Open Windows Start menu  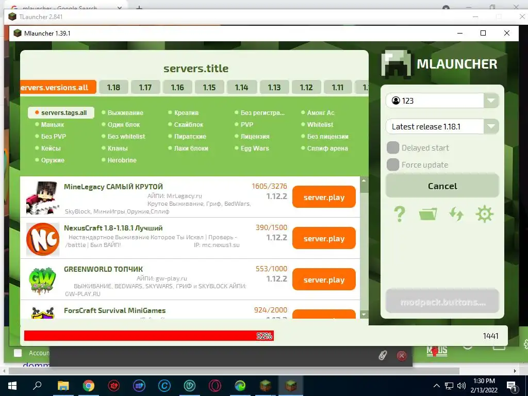12,386
